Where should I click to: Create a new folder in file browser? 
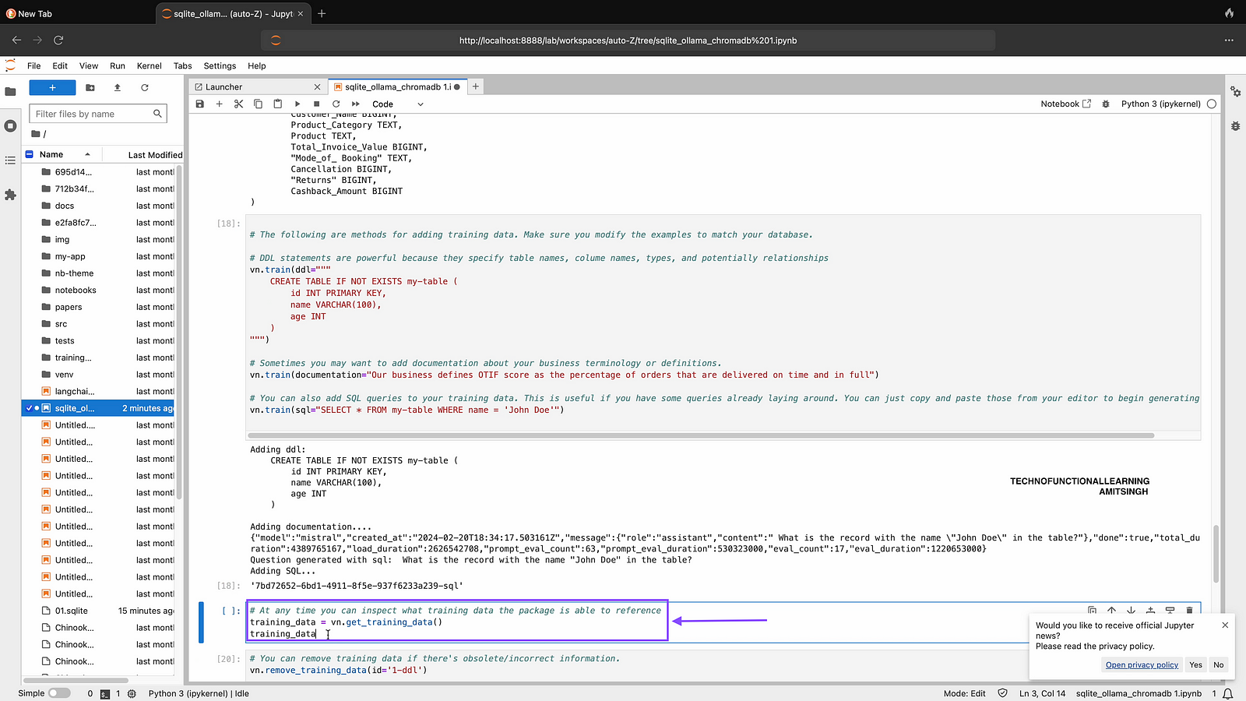[90, 88]
